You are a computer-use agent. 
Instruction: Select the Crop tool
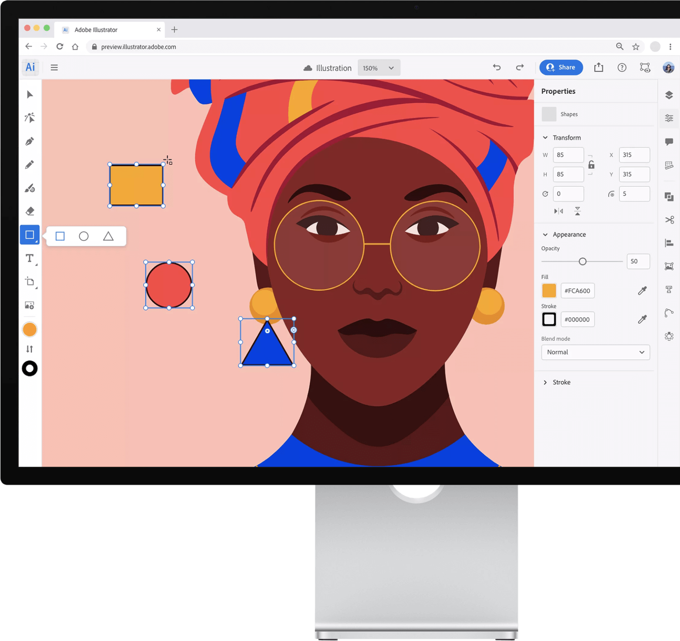tap(30, 281)
